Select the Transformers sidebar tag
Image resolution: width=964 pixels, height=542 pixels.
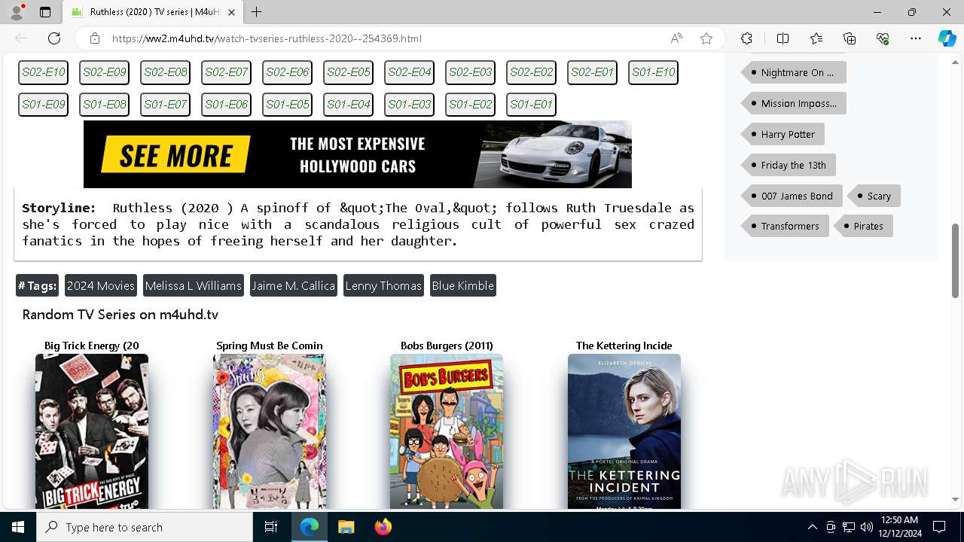pos(786,226)
